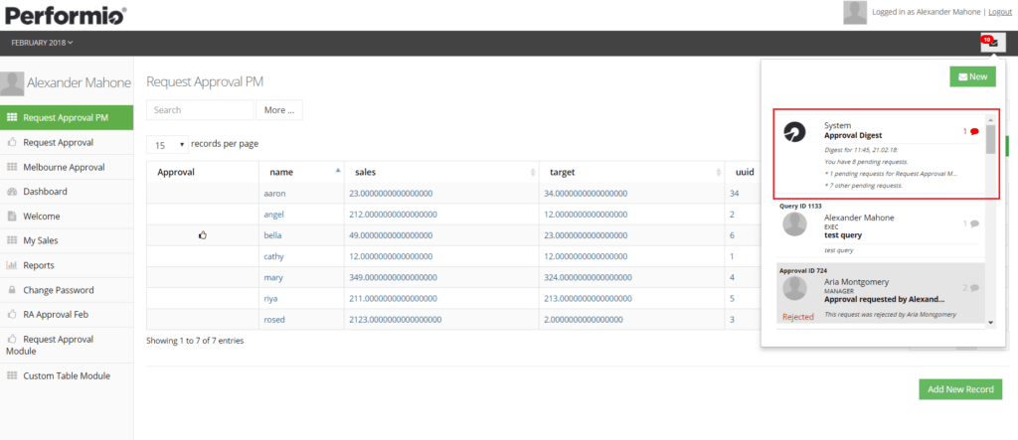Click the Rejected status label
Image resolution: width=1018 pixels, height=440 pixels.
pyautogui.click(x=798, y=317)
